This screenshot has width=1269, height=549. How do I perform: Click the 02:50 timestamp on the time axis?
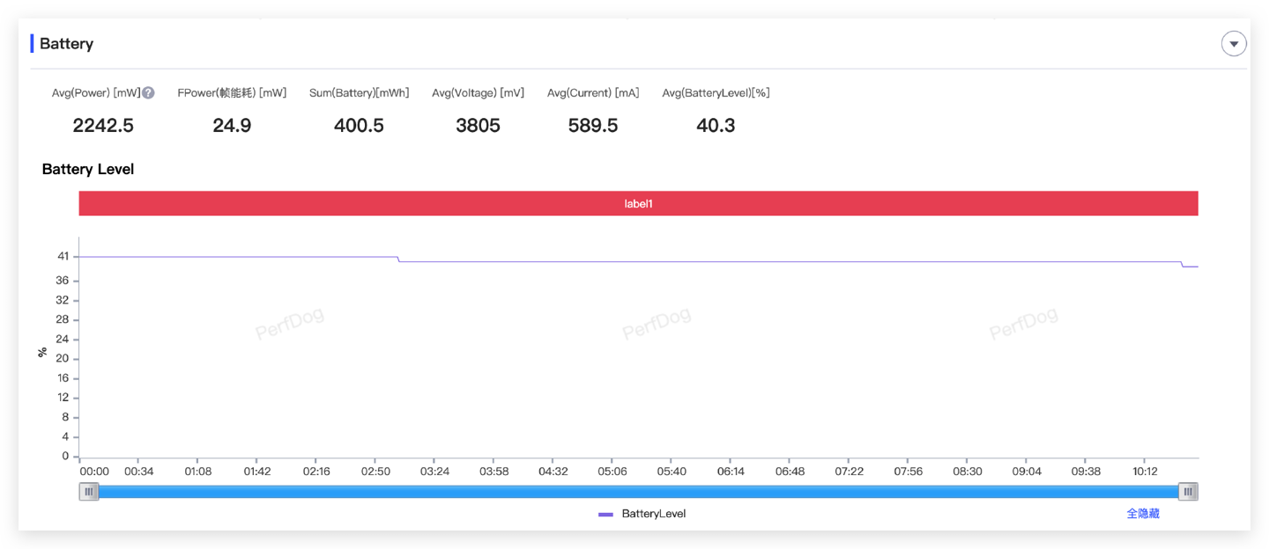click(x=375, y=472)
